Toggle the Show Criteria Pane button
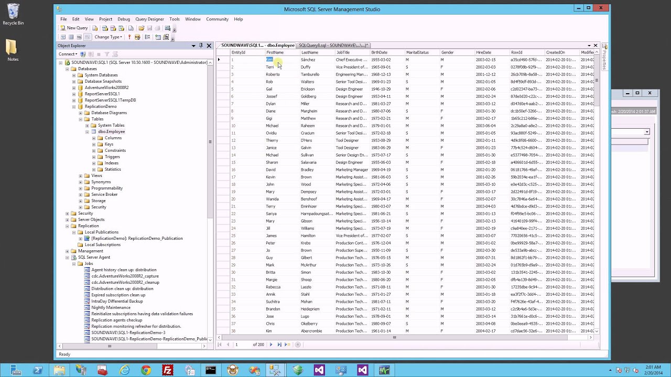671x377 pixels. 71,37
